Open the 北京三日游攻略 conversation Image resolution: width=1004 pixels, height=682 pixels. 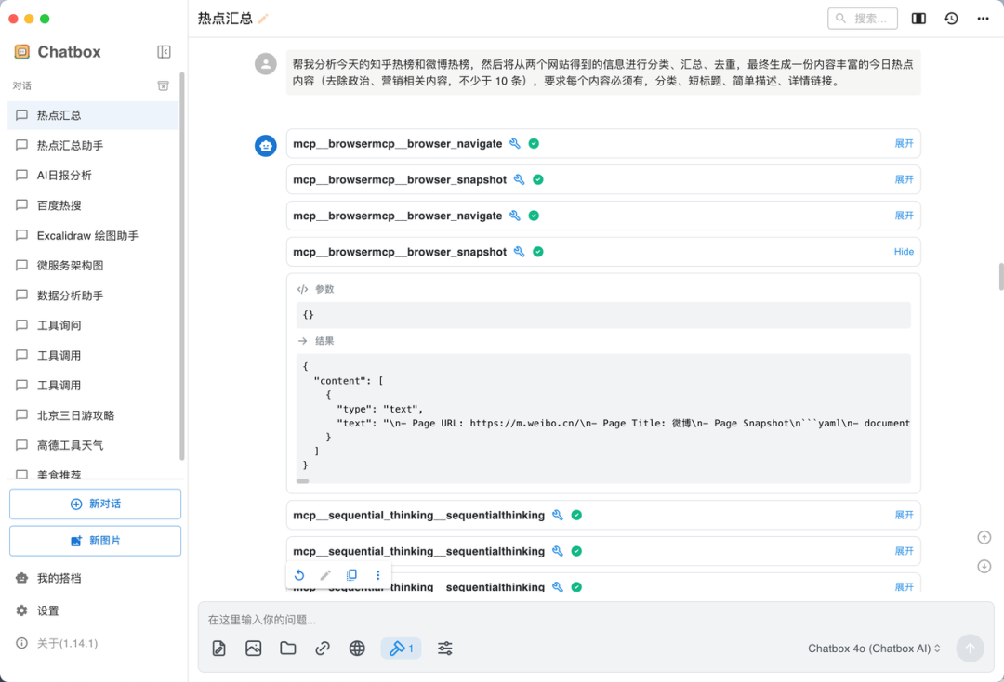pos(93,415)
